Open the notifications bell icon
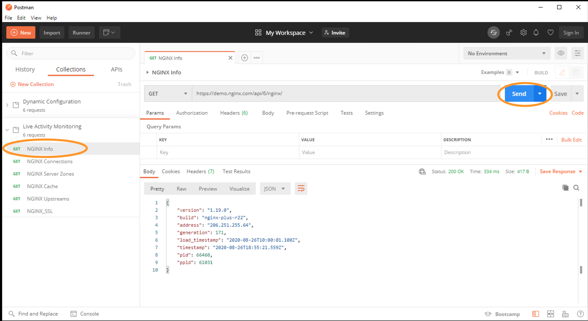The image size is (588, 321). (x=537, y=32)
